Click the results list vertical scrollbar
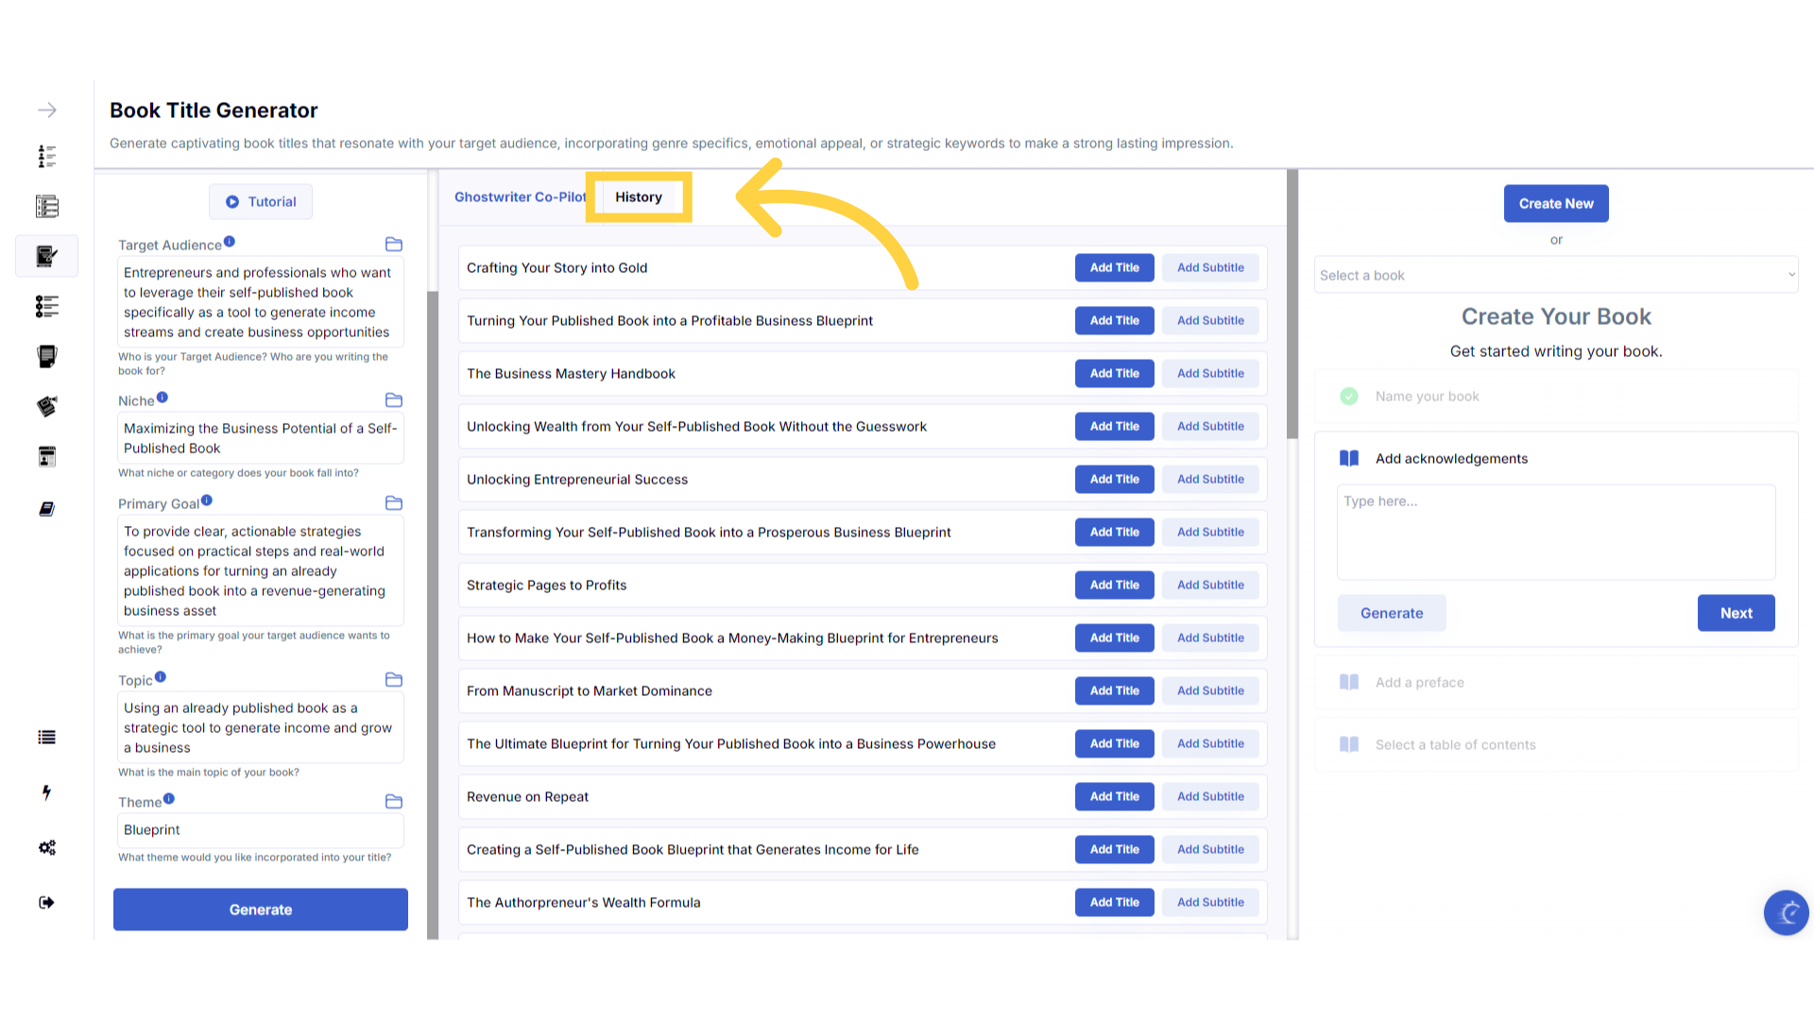 (x=1292, y=306)
